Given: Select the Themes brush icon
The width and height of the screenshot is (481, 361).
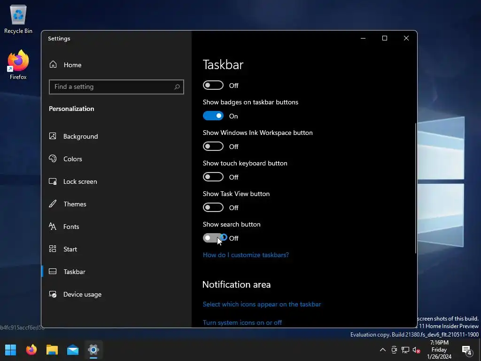Looking at the screenshot, I should 53,204.
